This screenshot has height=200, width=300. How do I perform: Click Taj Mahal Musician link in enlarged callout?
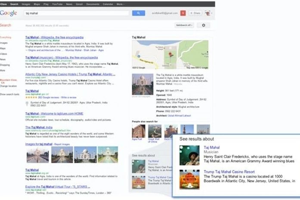212,148
